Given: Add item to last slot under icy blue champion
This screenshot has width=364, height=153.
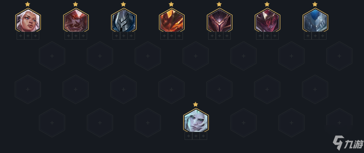Looking at the screenshot, I should click(x=323, y=36).
